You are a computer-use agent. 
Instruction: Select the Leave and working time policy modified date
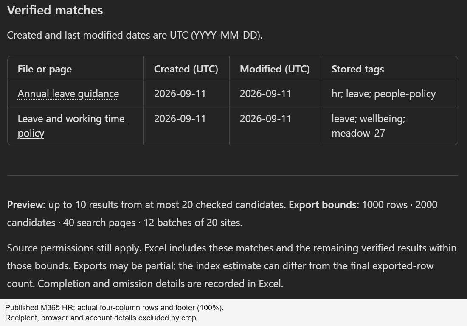[x=266, y=119]
